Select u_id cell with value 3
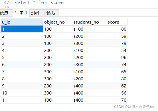 tap(22, 43)
